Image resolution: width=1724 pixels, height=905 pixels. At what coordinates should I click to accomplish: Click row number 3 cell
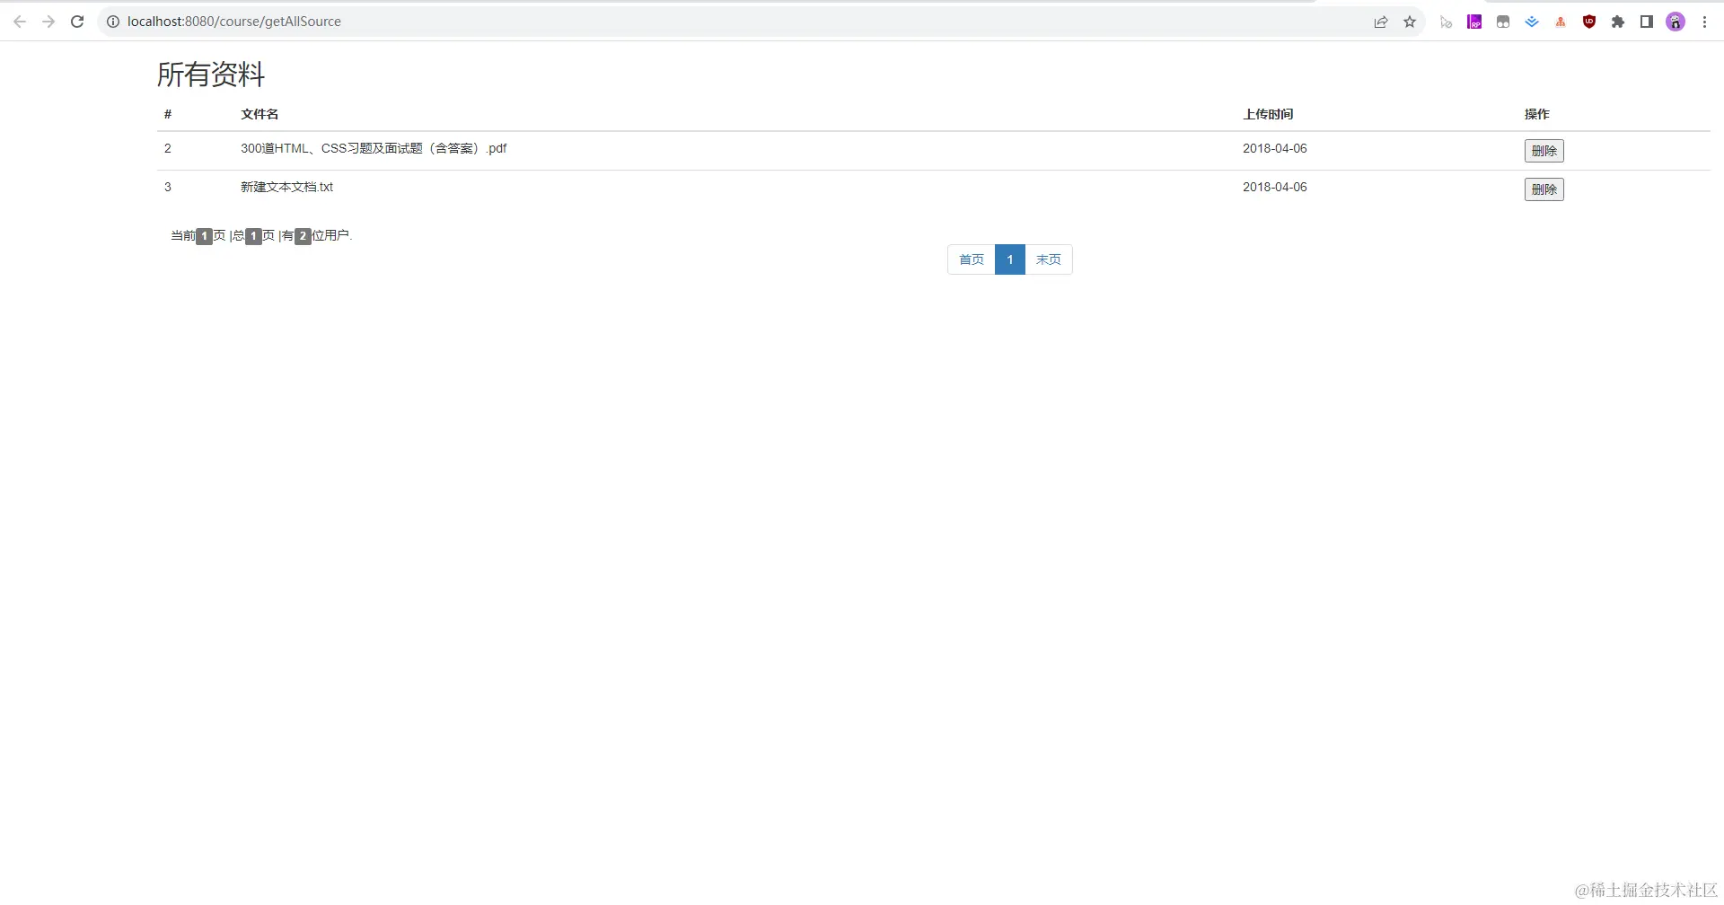(168, 187)
